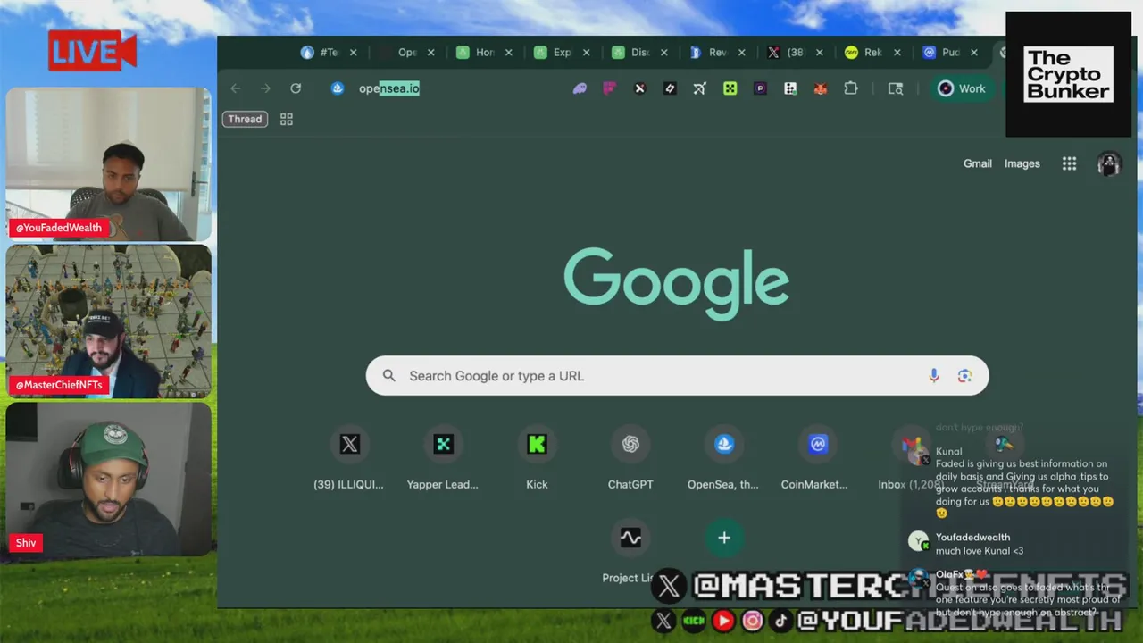Switch to the #Te browser tab
1143x643 pixels.
[329, 53]
